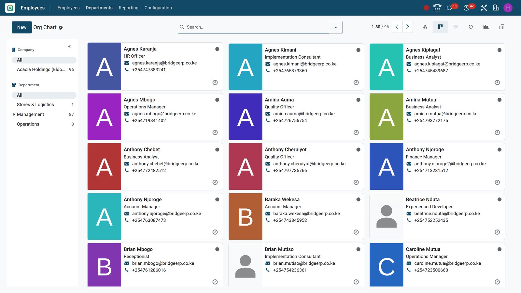
Task: Click the New button
Action: (22, 27)
